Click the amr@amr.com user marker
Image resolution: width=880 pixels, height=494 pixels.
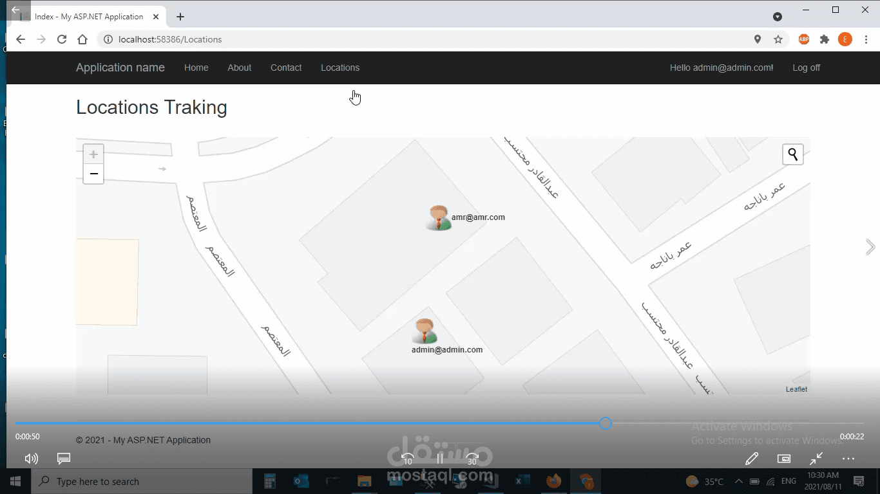coord(439,218)
